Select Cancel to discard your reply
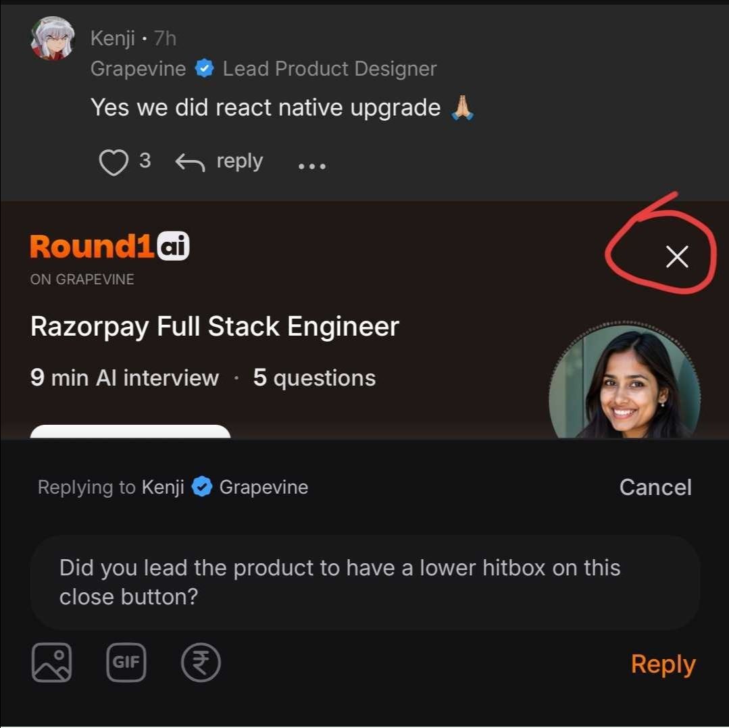 655,486
